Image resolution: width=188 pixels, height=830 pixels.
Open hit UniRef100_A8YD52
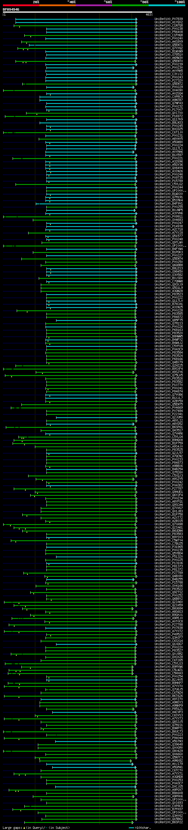coord(169,424)
